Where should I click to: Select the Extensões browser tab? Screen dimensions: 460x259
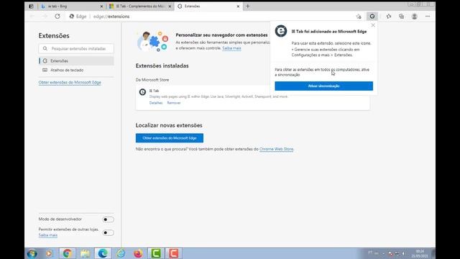click(208, 6)
